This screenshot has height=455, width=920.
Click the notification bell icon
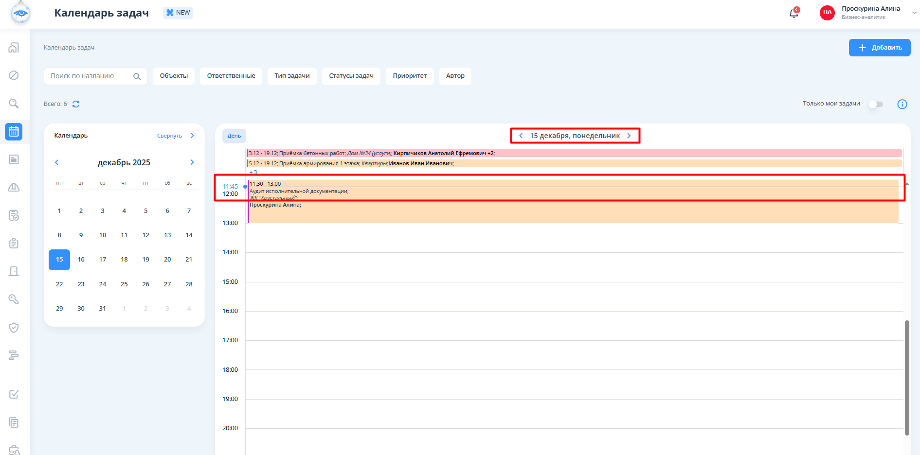tap(794, 13)
